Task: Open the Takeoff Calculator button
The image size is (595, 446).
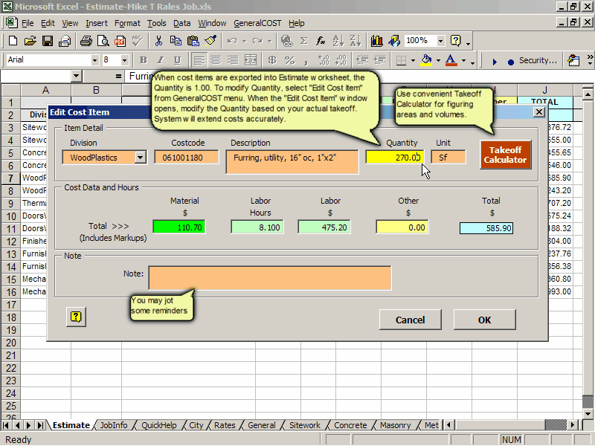Action: tap(505, 155)
